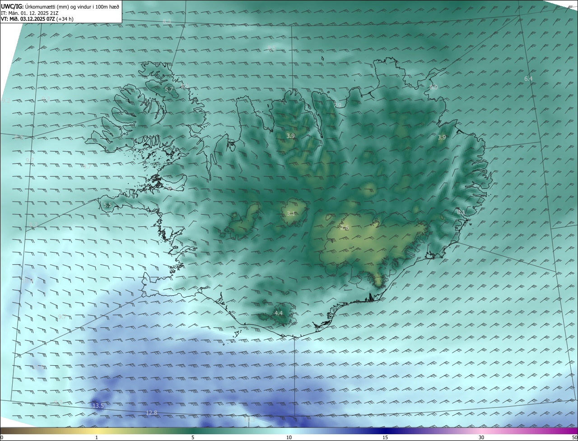Click the 12.8 value label offshore
The width and height of the screenshot is (578, 441).
[152, 413]
